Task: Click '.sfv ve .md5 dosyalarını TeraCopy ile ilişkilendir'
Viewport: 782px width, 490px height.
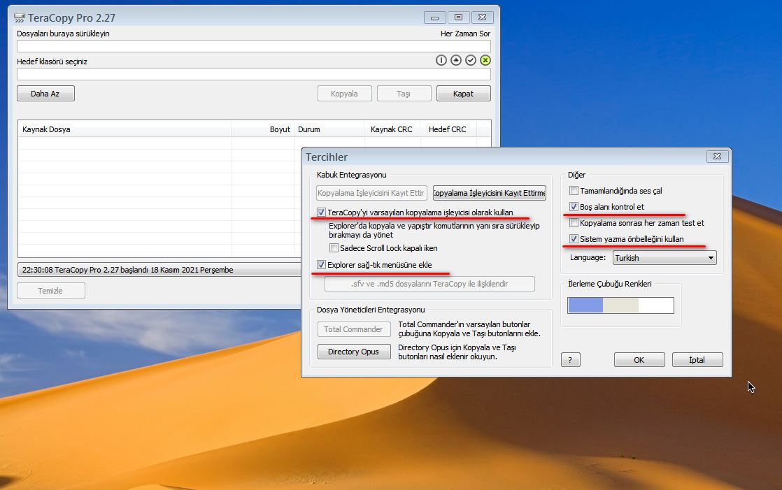Action: click(429, 284)
